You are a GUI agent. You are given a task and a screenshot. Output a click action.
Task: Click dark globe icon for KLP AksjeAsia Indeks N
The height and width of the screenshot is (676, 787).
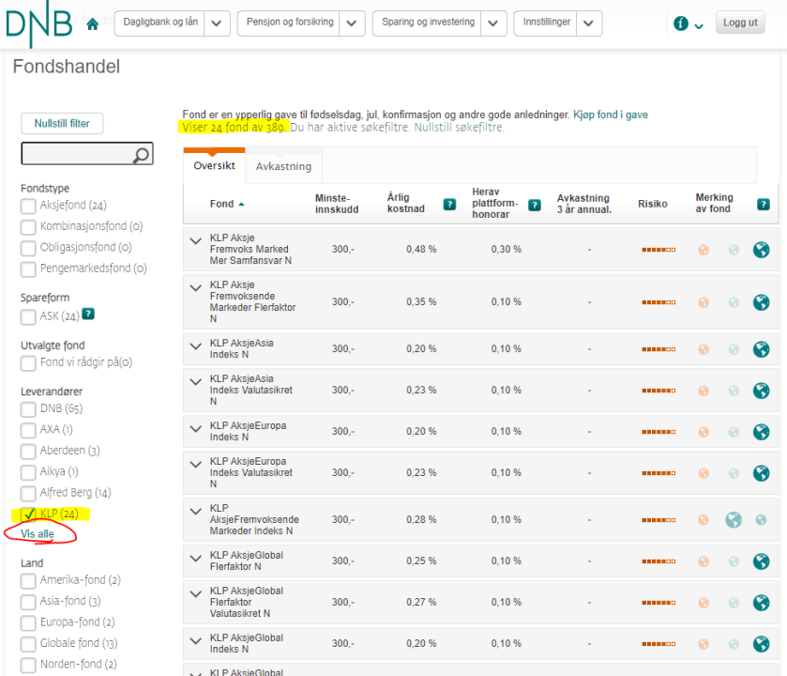[x=762, y=349]
